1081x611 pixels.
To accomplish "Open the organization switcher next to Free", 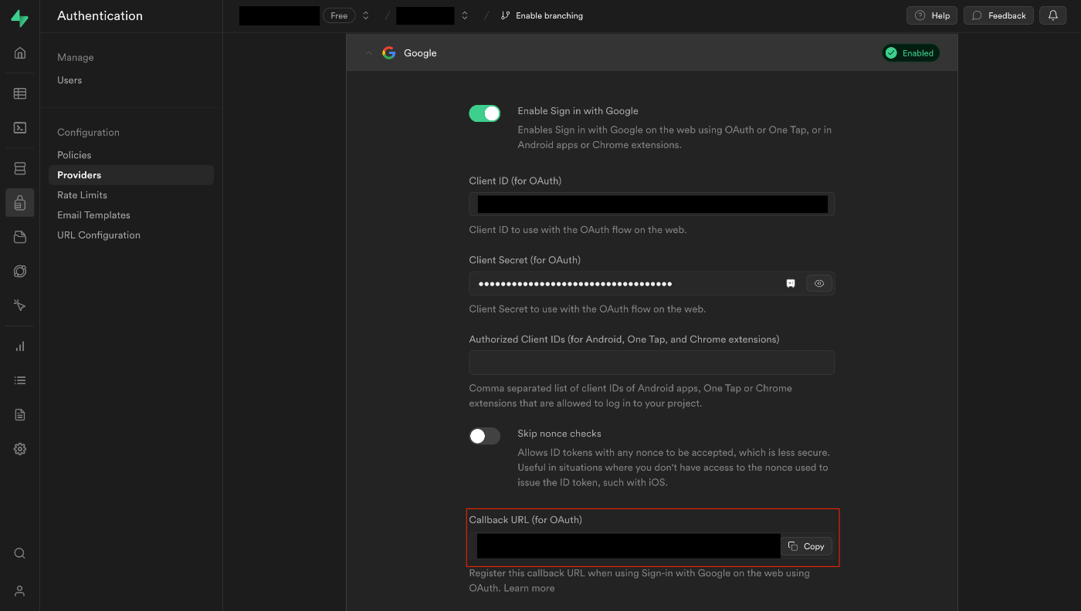I will point(366,15).
